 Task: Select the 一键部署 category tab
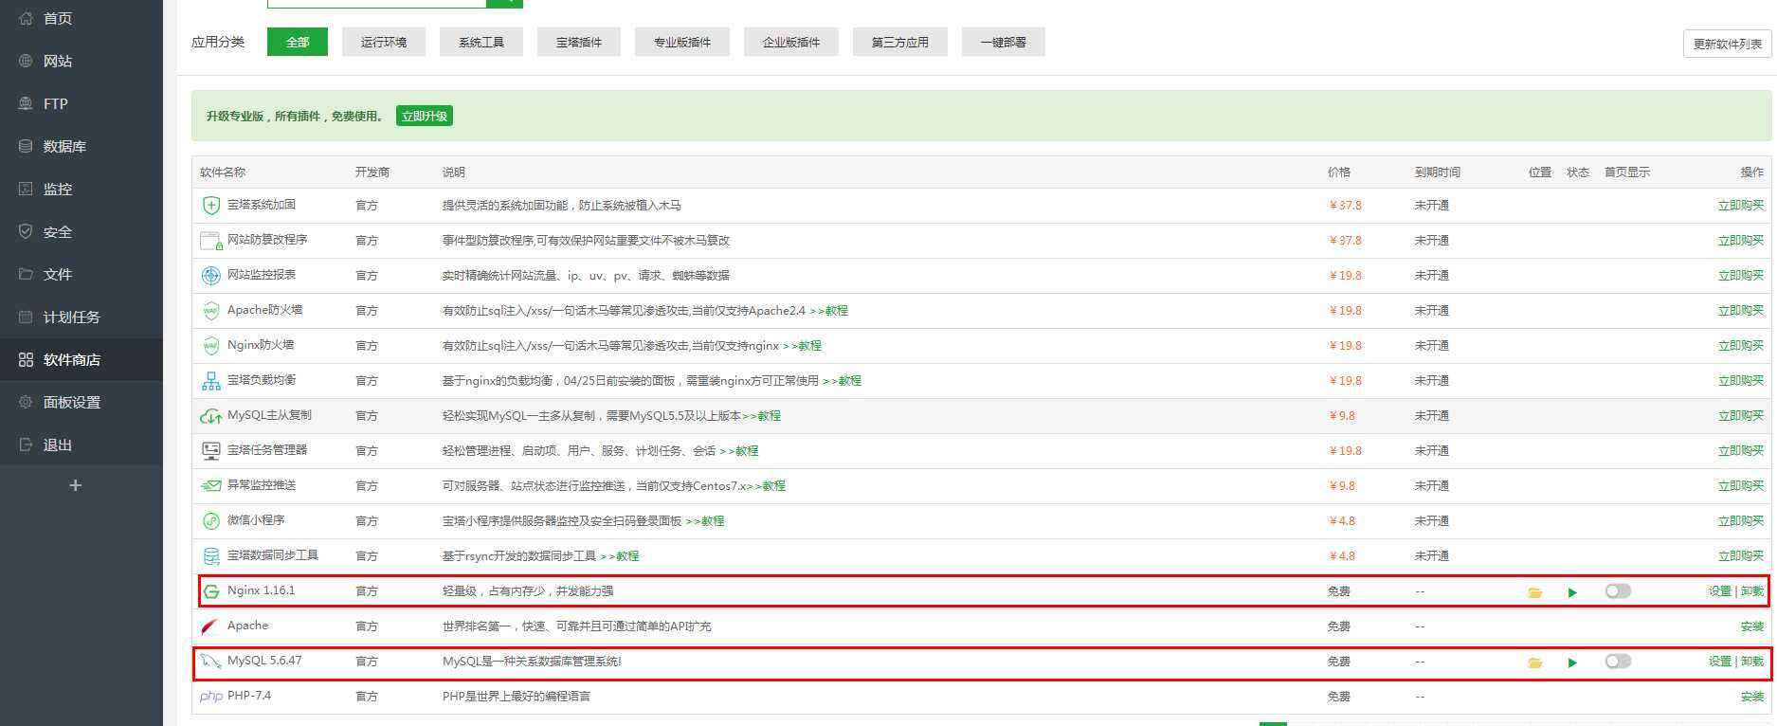coord(1004,42)
